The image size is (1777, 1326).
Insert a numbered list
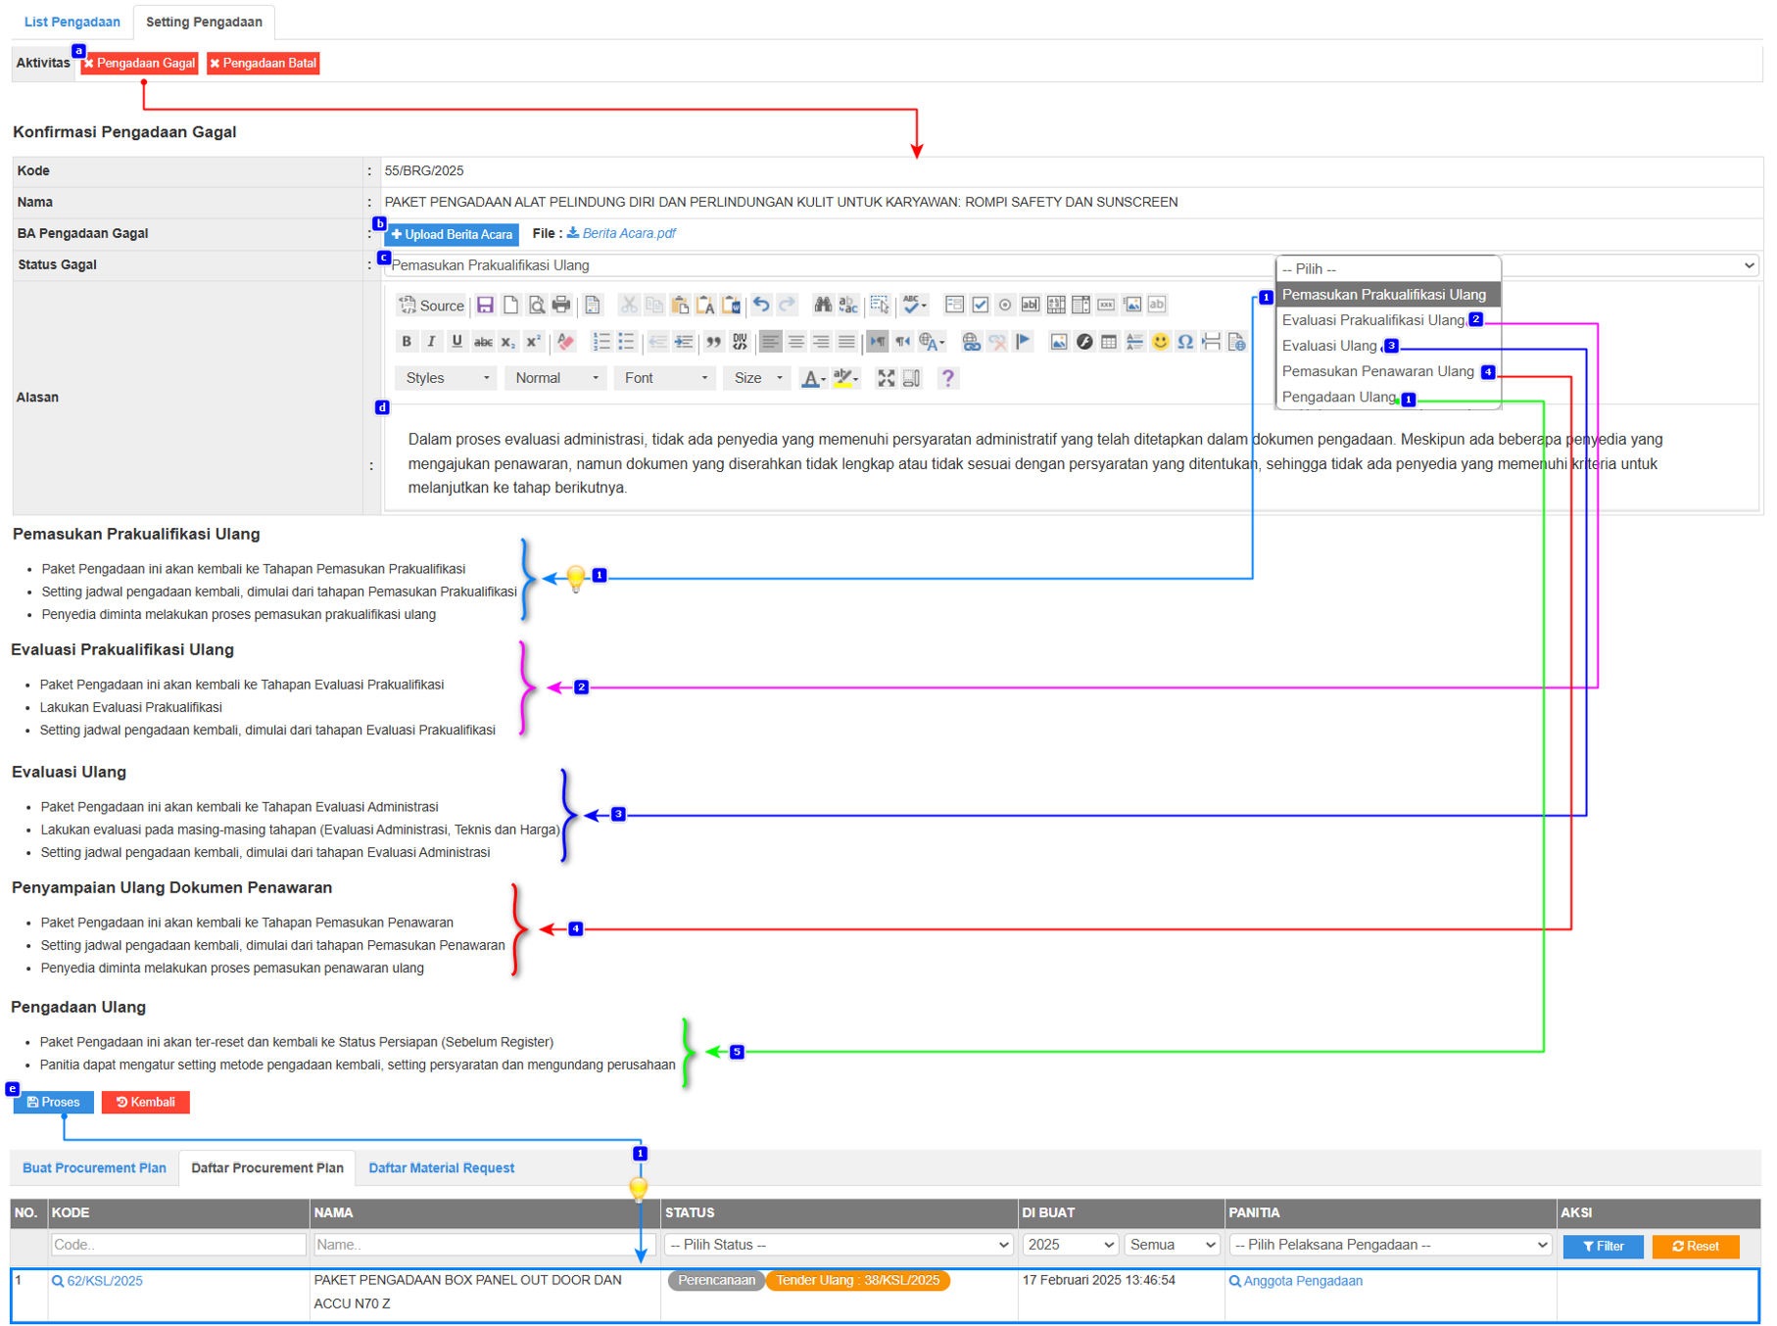(x=601, y=342)
